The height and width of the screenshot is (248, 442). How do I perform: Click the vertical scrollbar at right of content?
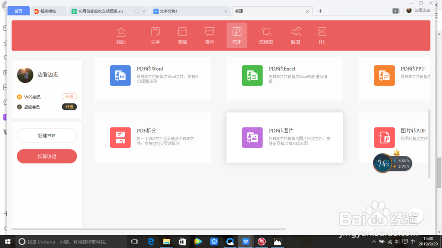click(429, 143)
